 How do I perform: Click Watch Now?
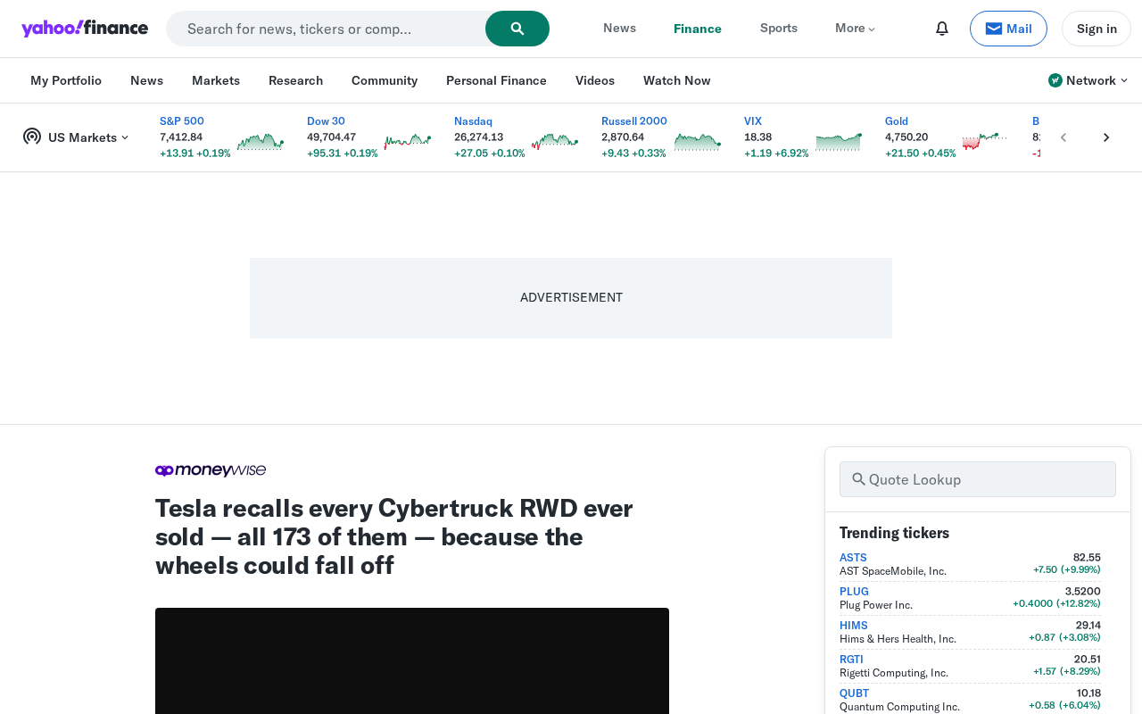click(677, 80)
